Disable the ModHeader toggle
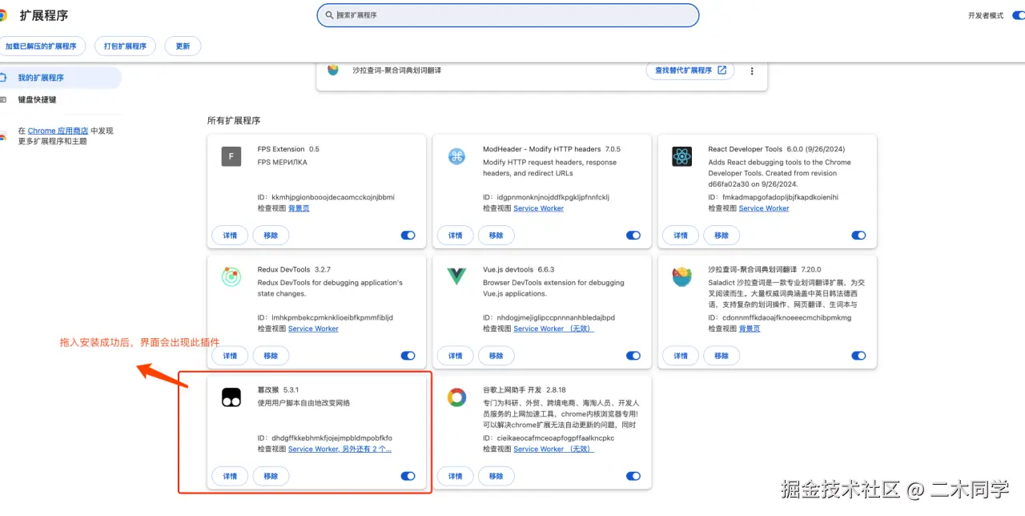Screen dimensions: 1025x516 [633, 236]
